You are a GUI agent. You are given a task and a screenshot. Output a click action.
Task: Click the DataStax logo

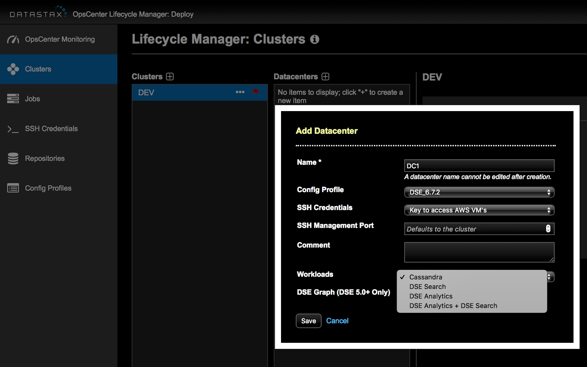38,12
